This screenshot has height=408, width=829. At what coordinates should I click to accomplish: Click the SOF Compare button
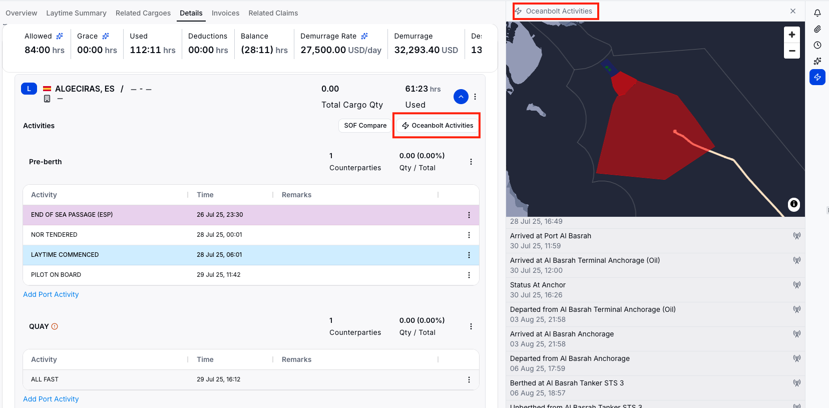coord(365,126)
